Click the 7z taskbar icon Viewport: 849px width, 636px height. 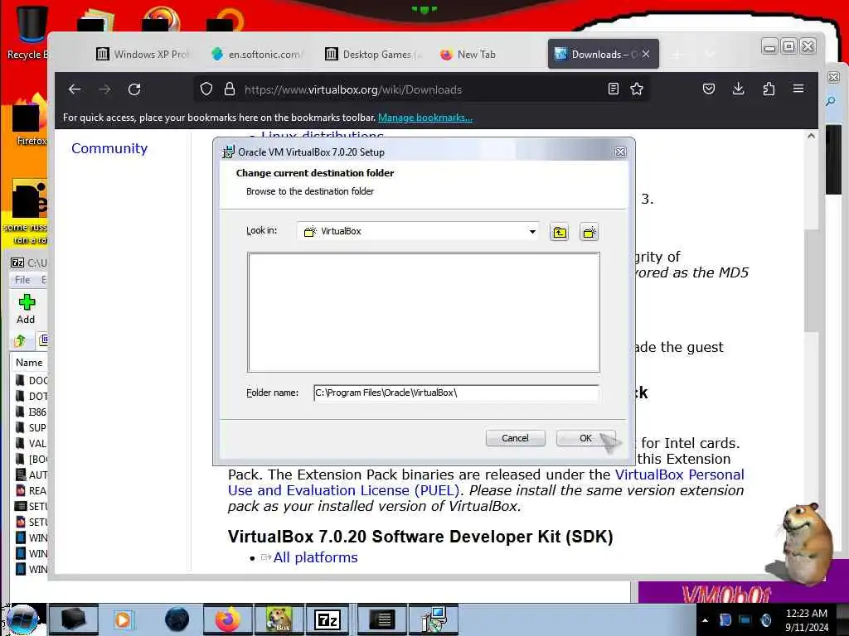(327, 619)
